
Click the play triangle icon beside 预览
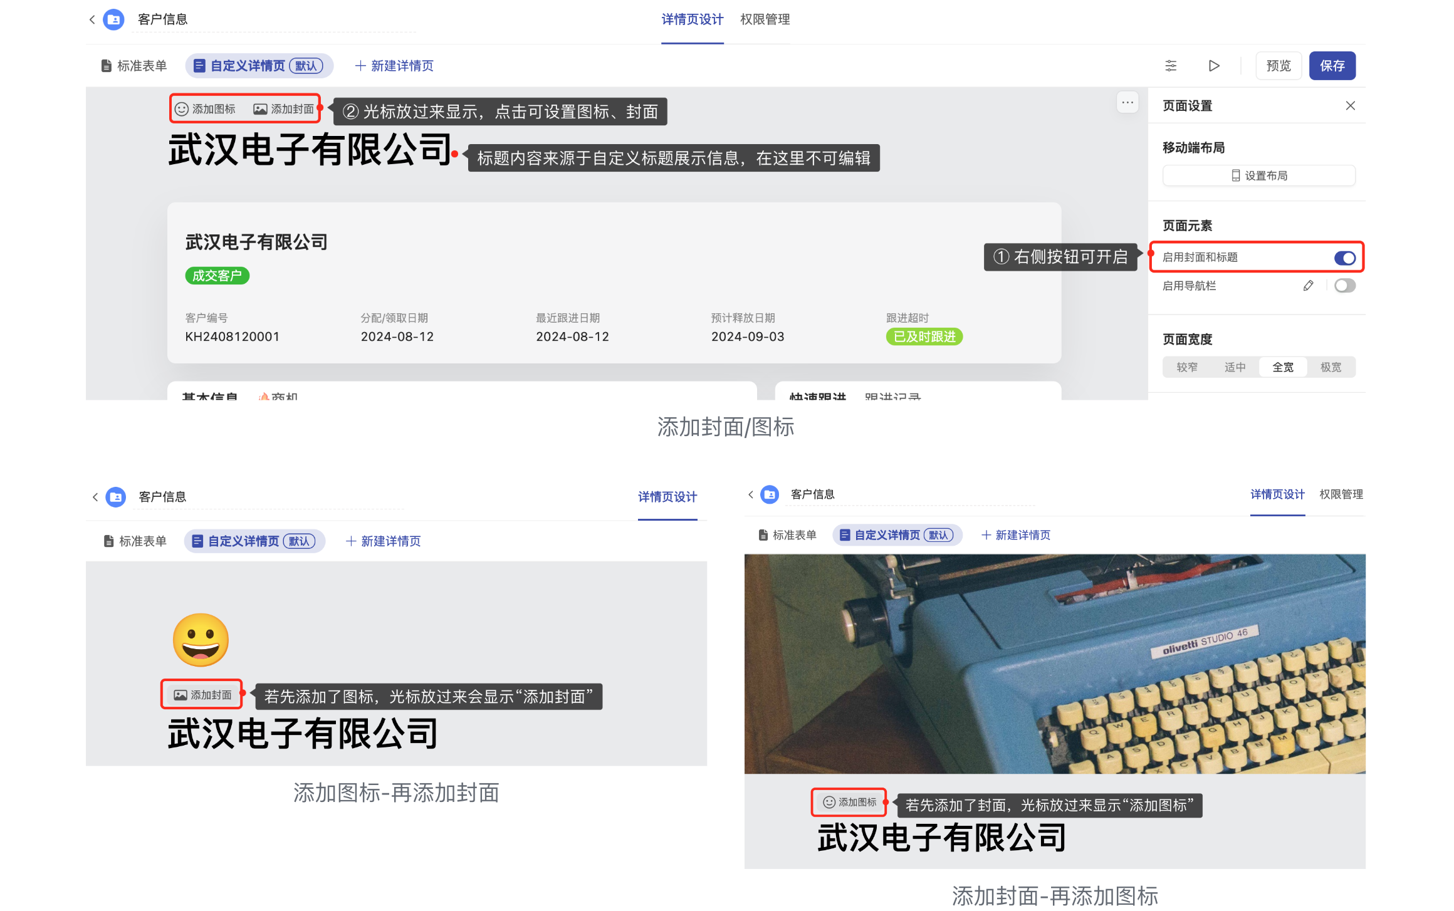[1214, 66]
